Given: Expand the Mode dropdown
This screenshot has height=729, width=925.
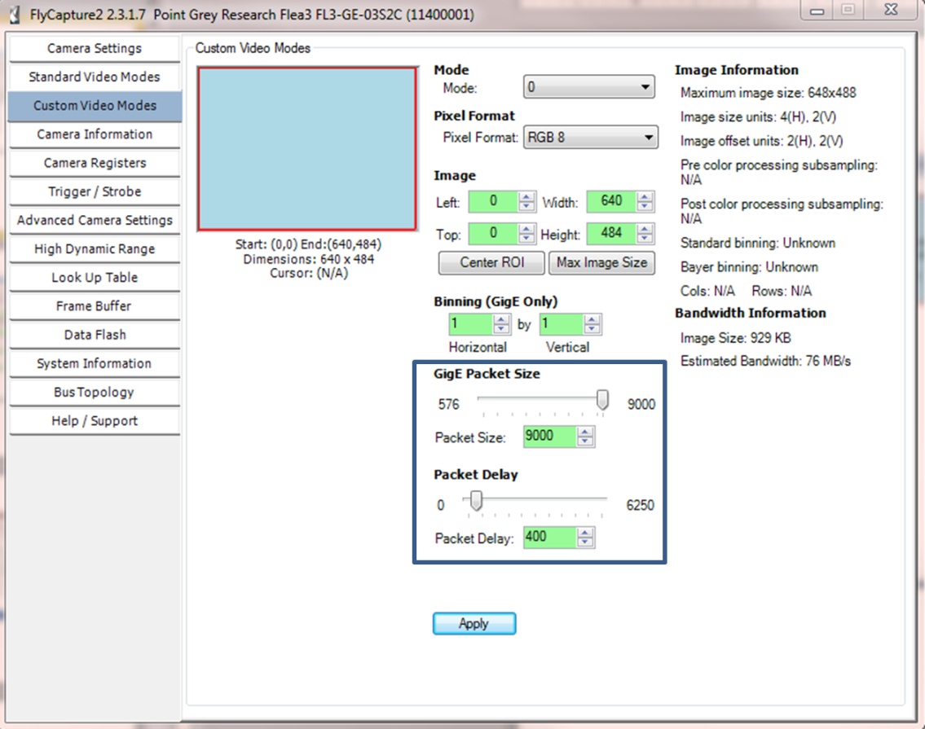Looking at the screenshot, I should 588,87.
